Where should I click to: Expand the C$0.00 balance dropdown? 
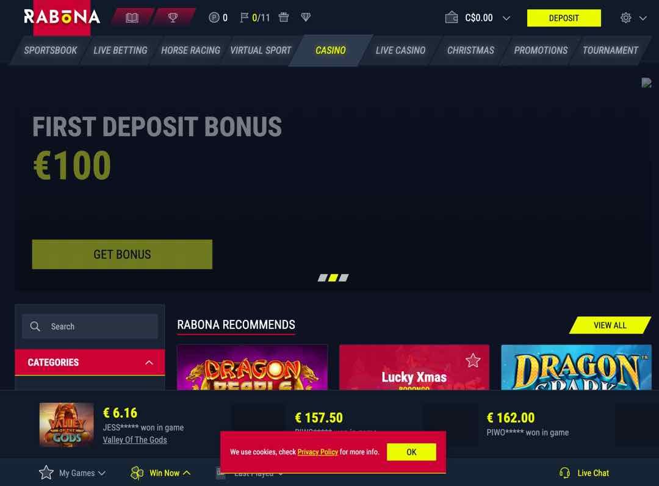tap(506, 18)
